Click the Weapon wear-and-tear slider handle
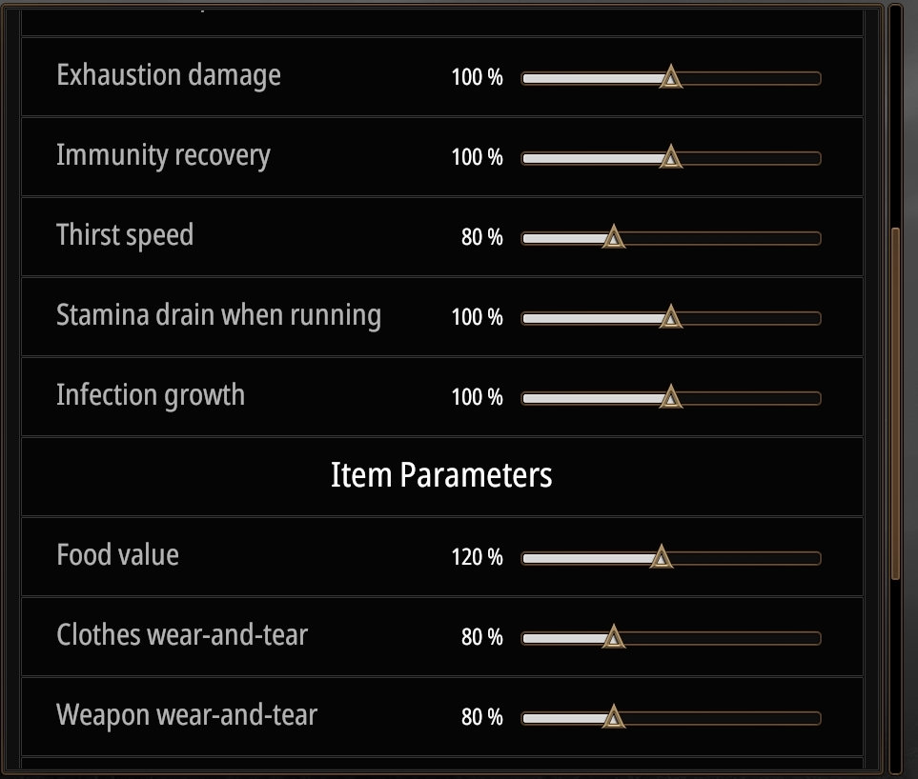The image size is (918, 779). tap(614, 718)
